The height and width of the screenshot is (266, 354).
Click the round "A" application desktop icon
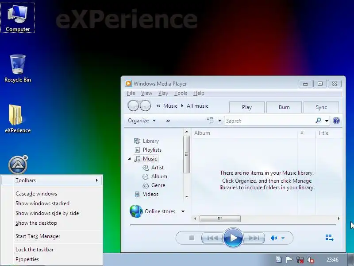coord(18,164)
